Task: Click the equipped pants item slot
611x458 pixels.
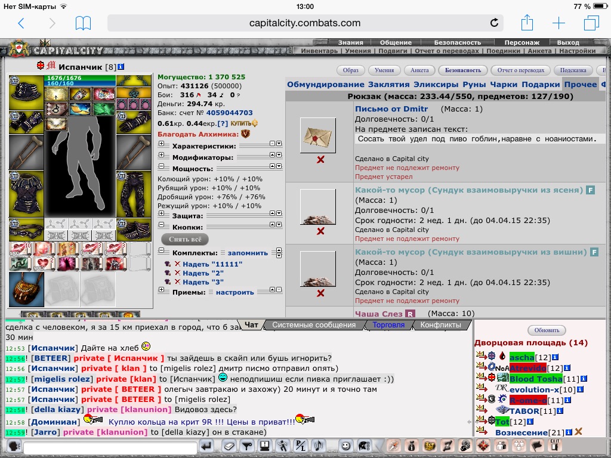Action: coord(134,194)
